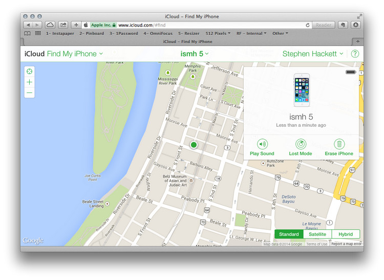Open a new tab with plus button
This screenshot has height=280, width=384.
358,41
